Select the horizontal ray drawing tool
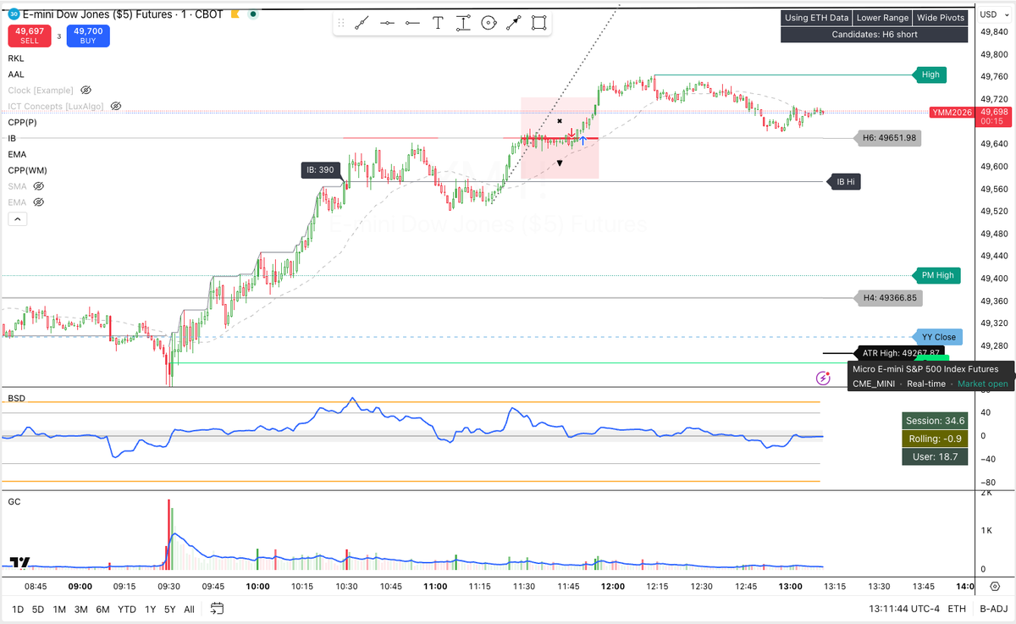 coord(412,24)
